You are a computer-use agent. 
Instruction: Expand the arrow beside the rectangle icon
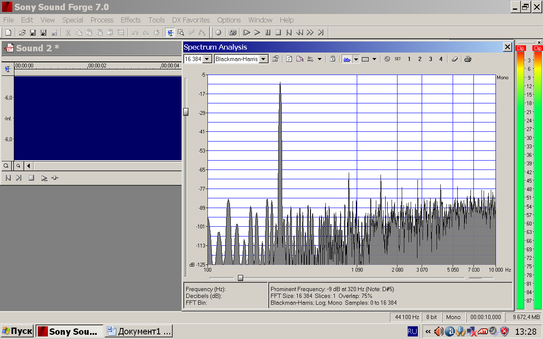point(374,59)
